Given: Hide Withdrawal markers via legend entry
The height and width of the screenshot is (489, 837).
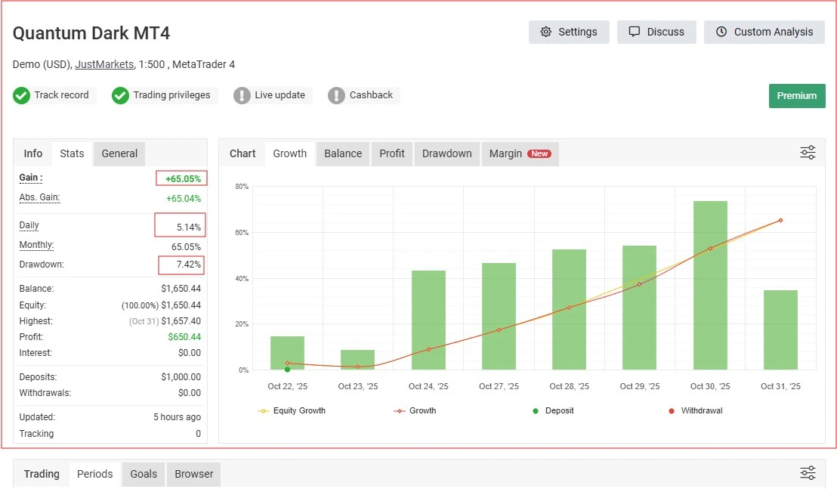Looking at the screenshot, I should pos(696,411).
